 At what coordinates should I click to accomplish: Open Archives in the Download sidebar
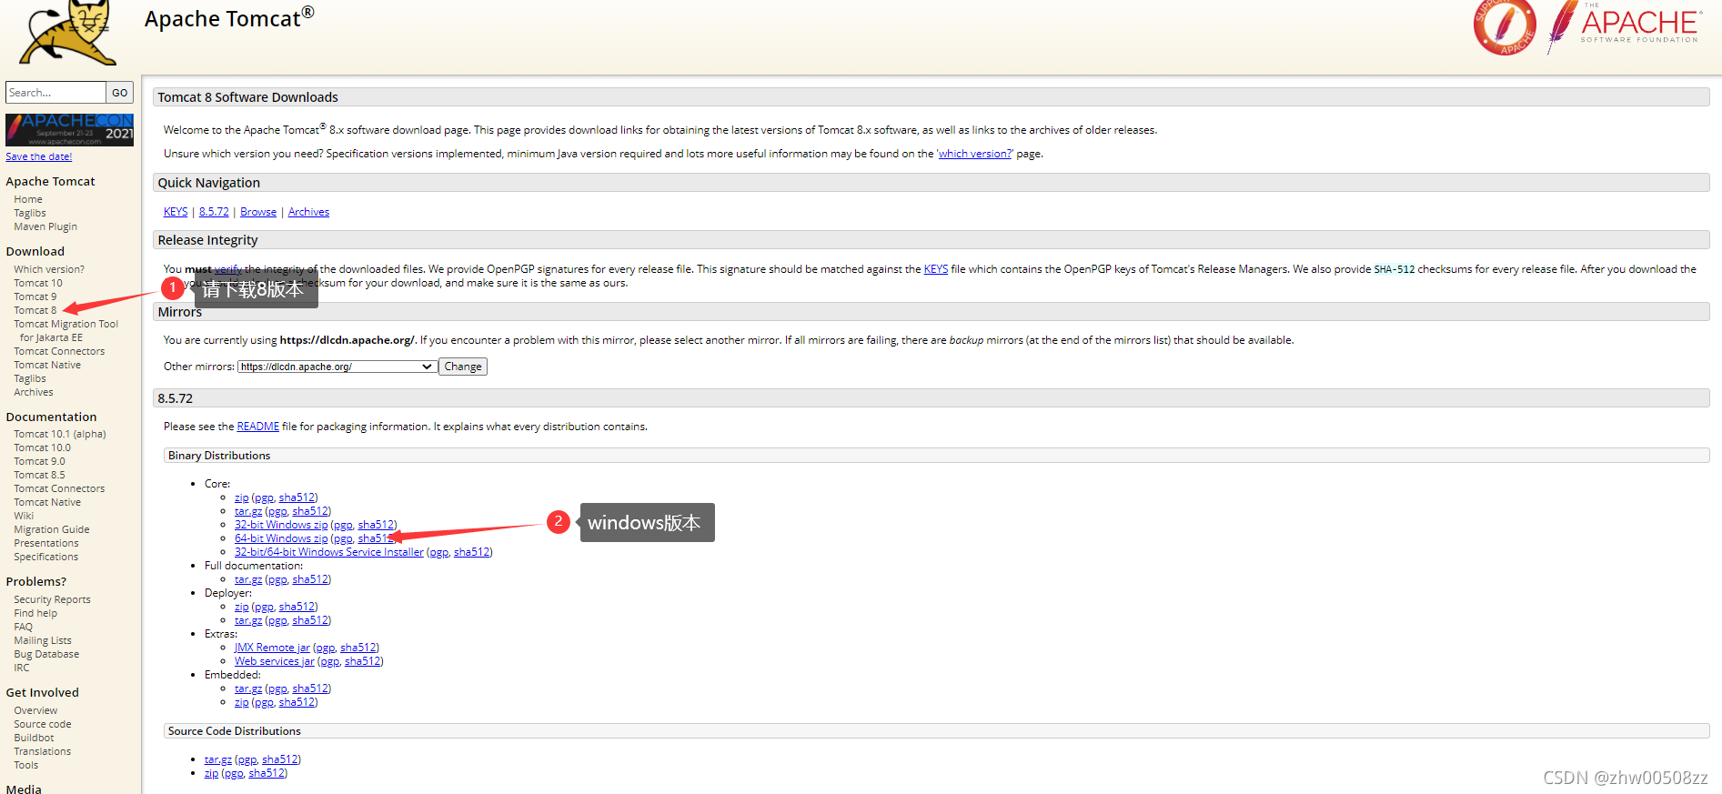[x=34, y=392]
